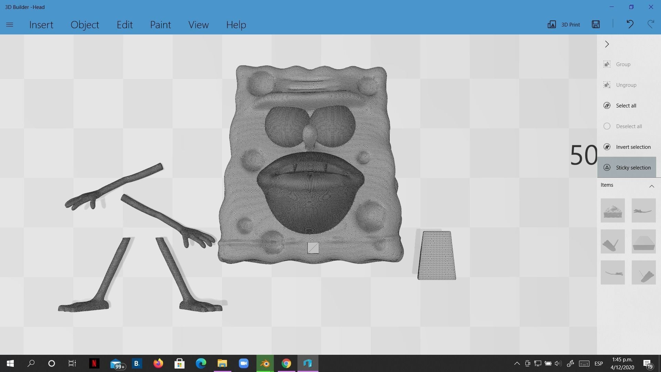The image size is (661, 372).
Task: Open the Insert menu
Action: pos(41,25)
